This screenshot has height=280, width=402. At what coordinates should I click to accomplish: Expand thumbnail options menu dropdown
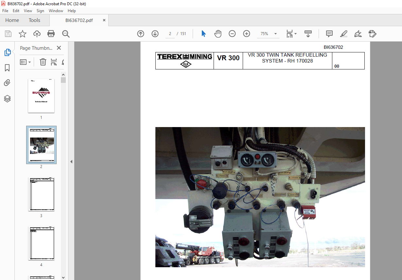click(26, 62)
